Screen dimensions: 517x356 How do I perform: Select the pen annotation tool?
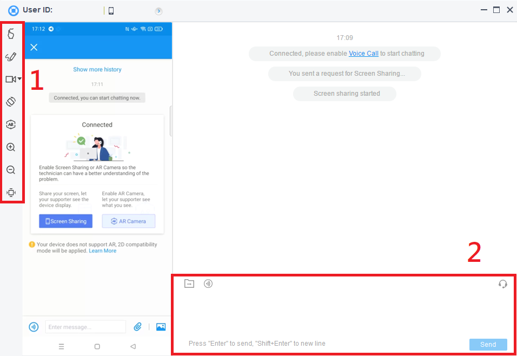pos(11,57)
